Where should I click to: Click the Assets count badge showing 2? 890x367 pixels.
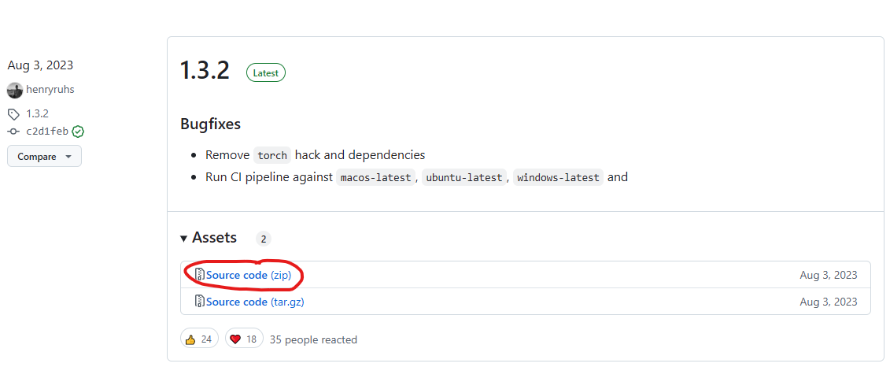pos(264,239)
